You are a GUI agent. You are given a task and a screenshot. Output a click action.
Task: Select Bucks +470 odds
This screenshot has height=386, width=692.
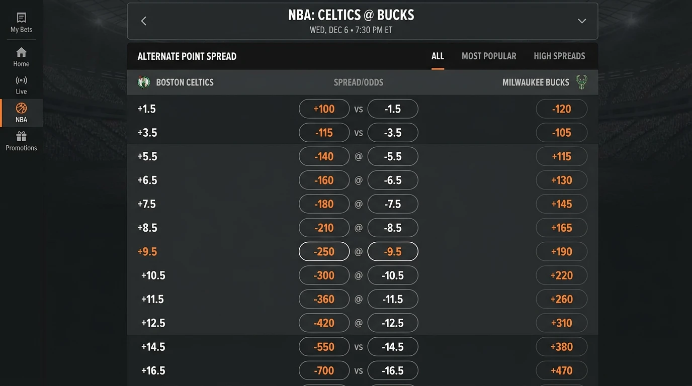[x=561, y=370]
